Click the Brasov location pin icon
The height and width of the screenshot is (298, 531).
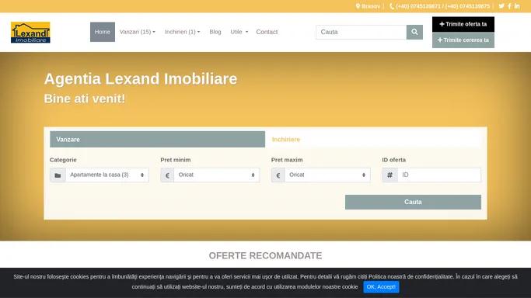click(x=358, y=6)
